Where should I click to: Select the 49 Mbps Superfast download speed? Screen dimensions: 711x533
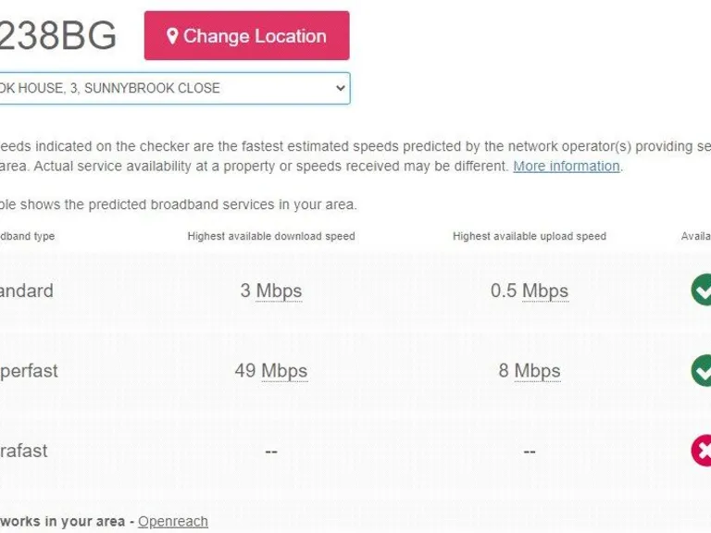point(270,371)
